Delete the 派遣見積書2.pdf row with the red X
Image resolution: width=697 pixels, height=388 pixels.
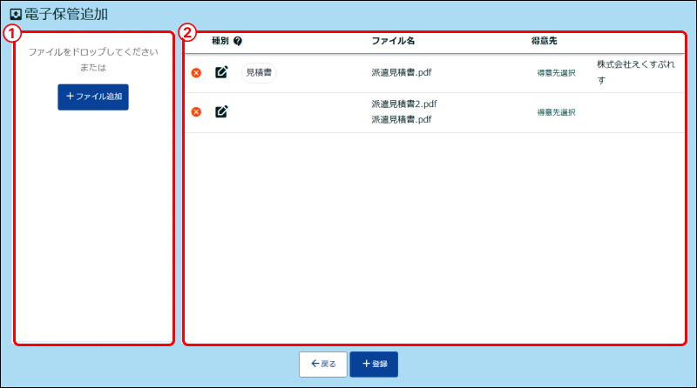[x=196, y=112]
